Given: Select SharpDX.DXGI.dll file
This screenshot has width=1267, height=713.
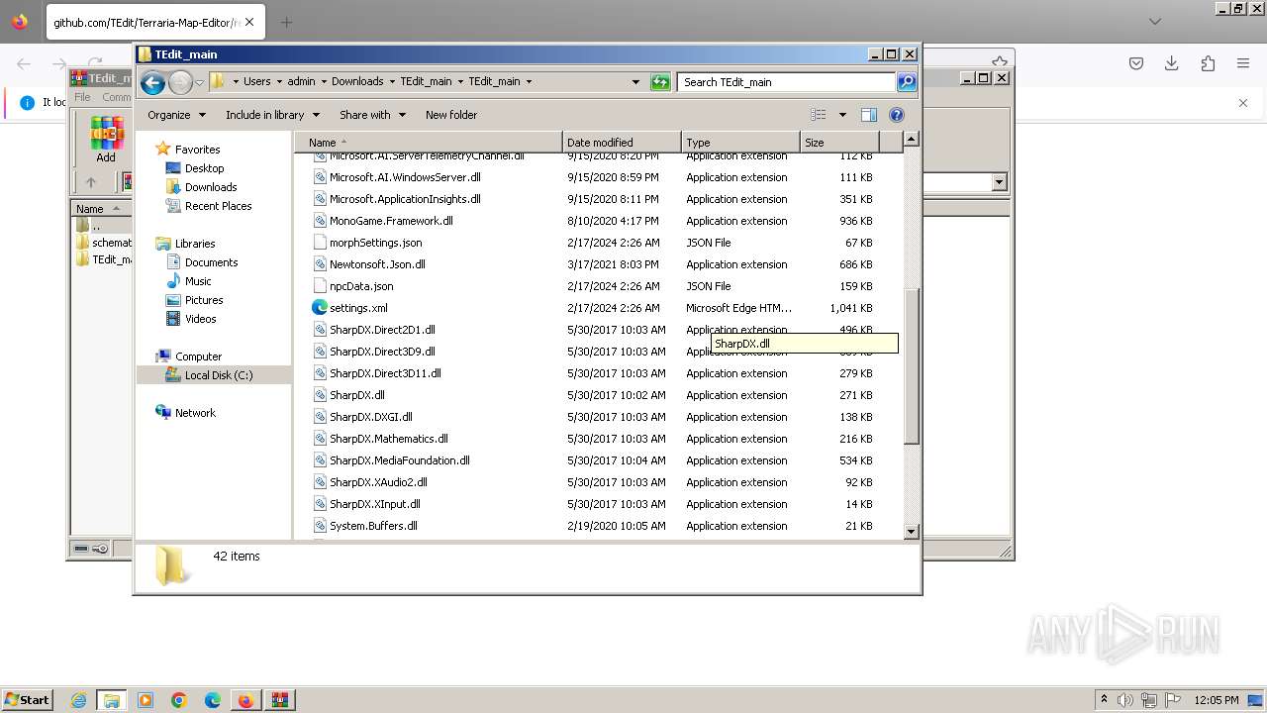Looking at the screenshot, I should (x=370, y=417).
